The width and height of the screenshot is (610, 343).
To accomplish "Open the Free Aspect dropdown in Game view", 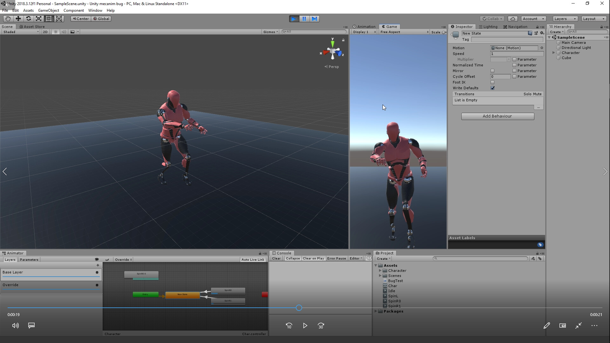I will coord(403,32).
